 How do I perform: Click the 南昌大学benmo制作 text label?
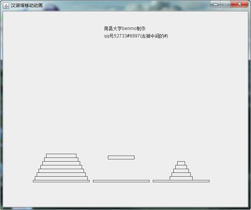[125, 28]
